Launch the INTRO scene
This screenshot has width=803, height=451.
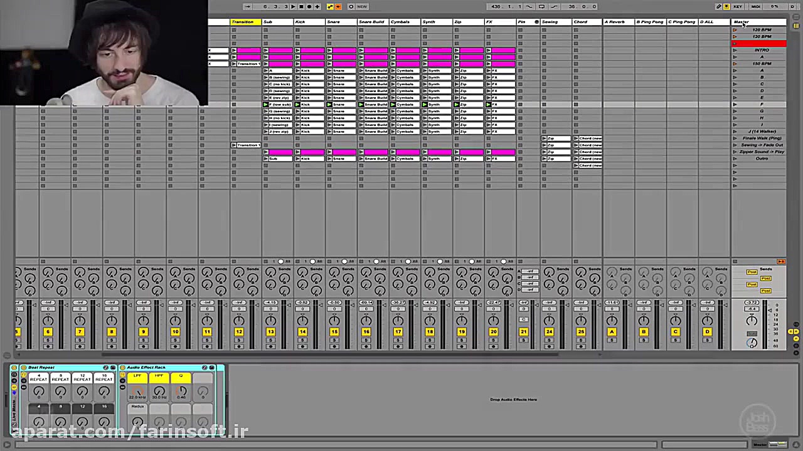(735, 50)
